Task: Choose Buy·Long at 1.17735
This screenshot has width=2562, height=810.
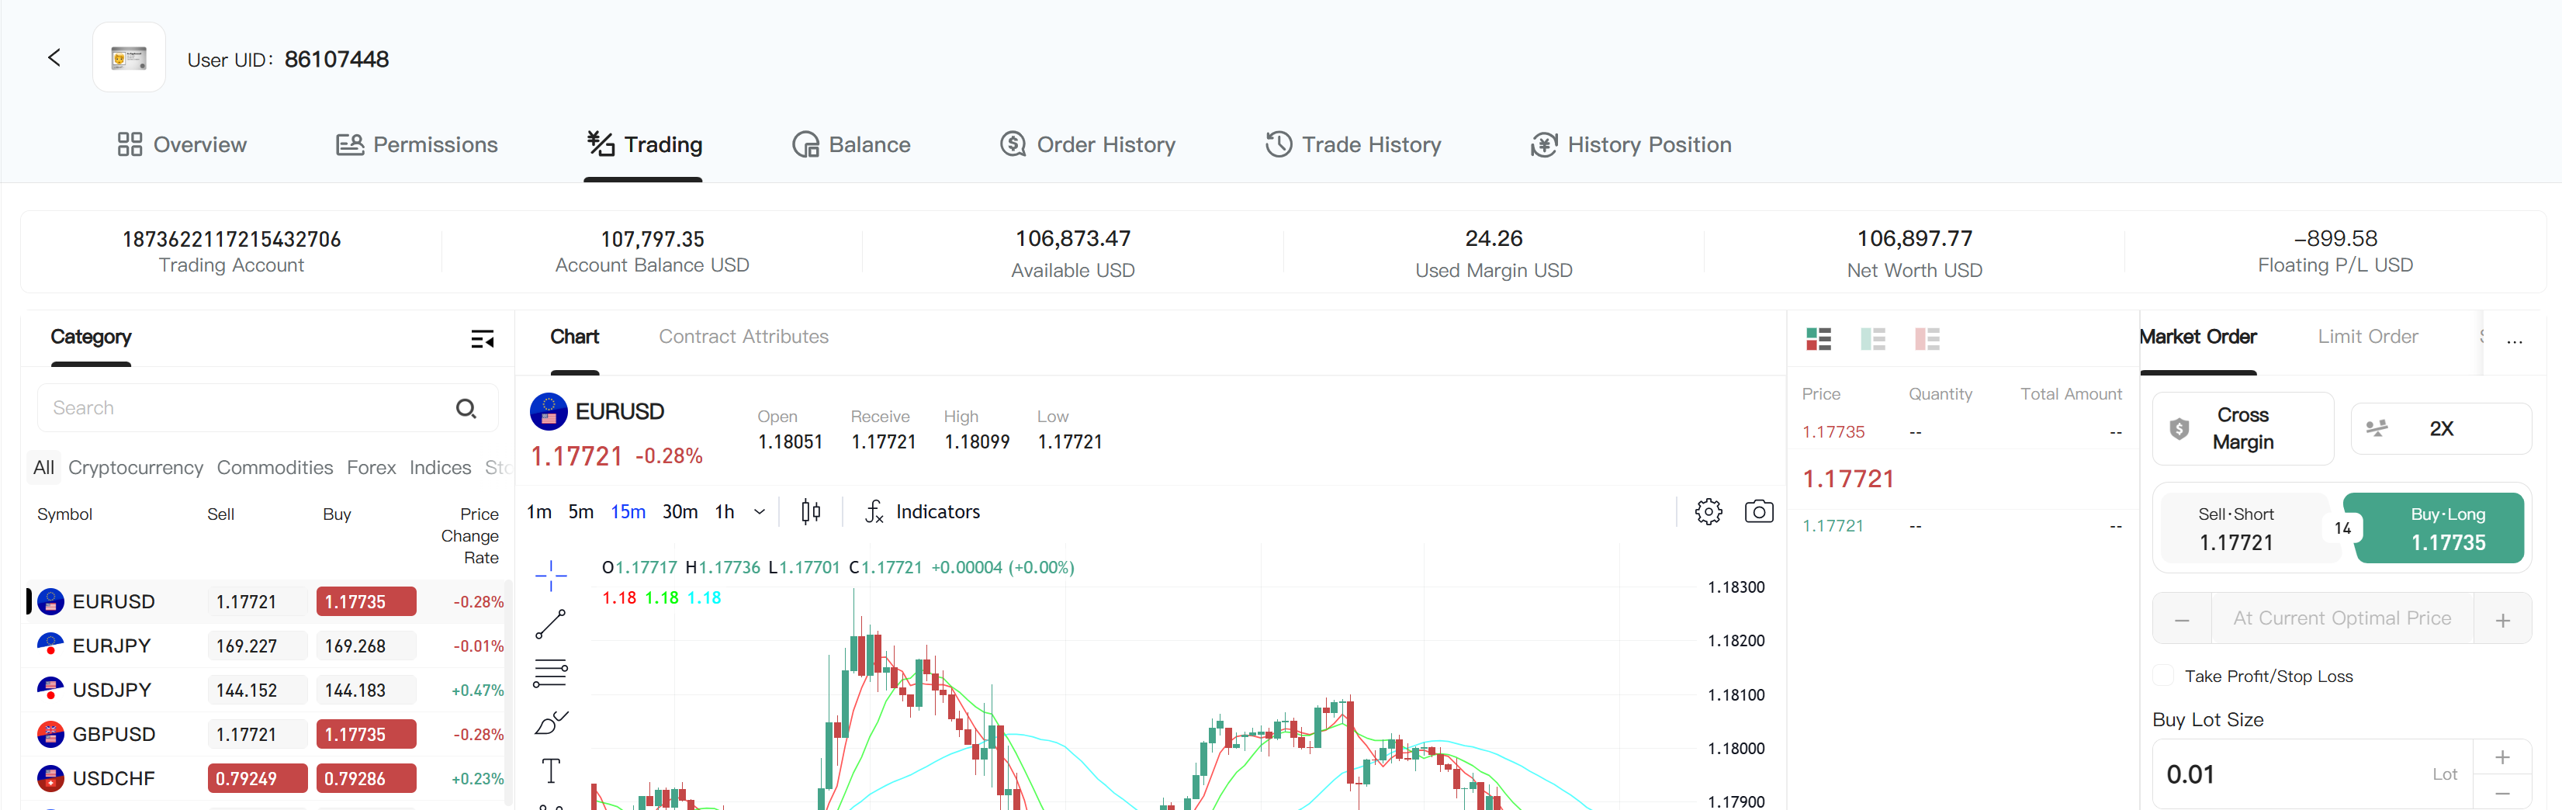Action: 2439,528
